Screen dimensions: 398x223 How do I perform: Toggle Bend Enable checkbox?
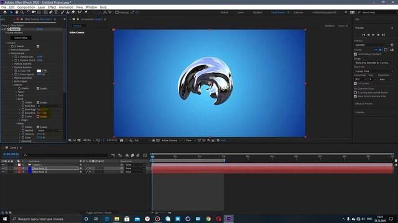coord(38,102)
